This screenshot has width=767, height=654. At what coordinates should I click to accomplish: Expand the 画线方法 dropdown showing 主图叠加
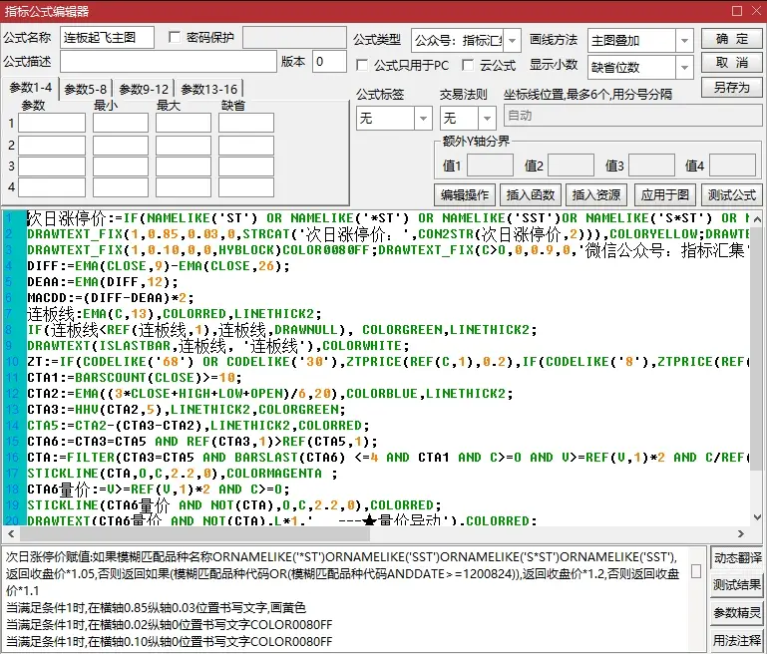(684, 40)
